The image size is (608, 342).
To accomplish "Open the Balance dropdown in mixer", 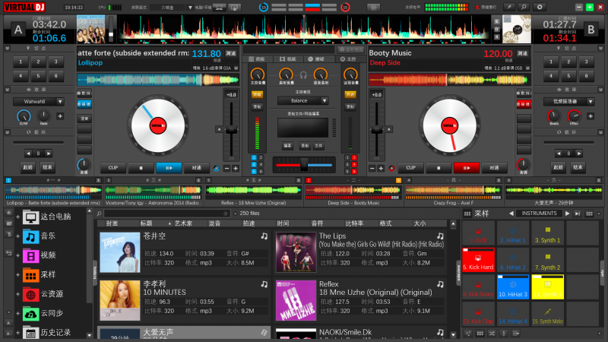I will click(x=325, y=101).
